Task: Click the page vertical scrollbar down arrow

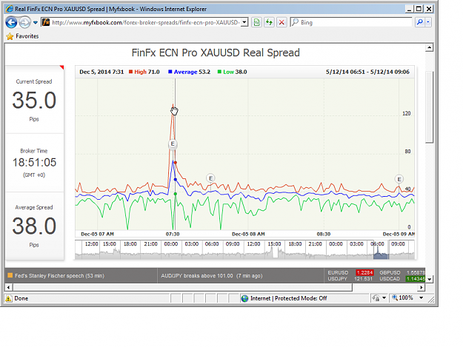Action: click(430, 279)
